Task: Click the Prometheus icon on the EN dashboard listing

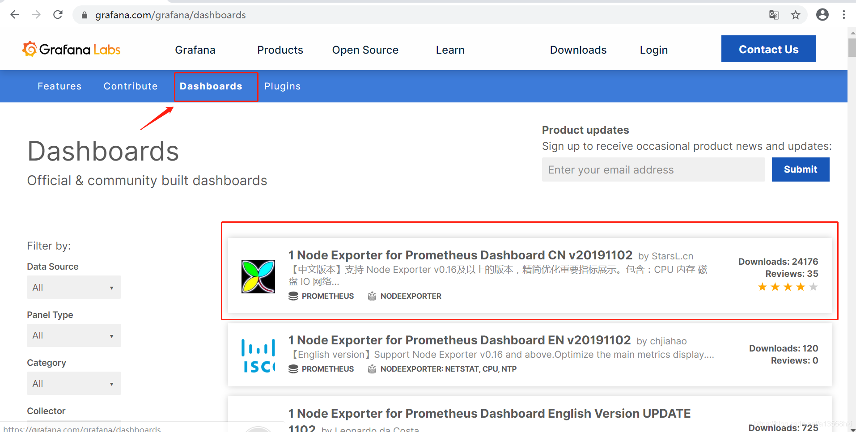Action: tap(294, 368)
